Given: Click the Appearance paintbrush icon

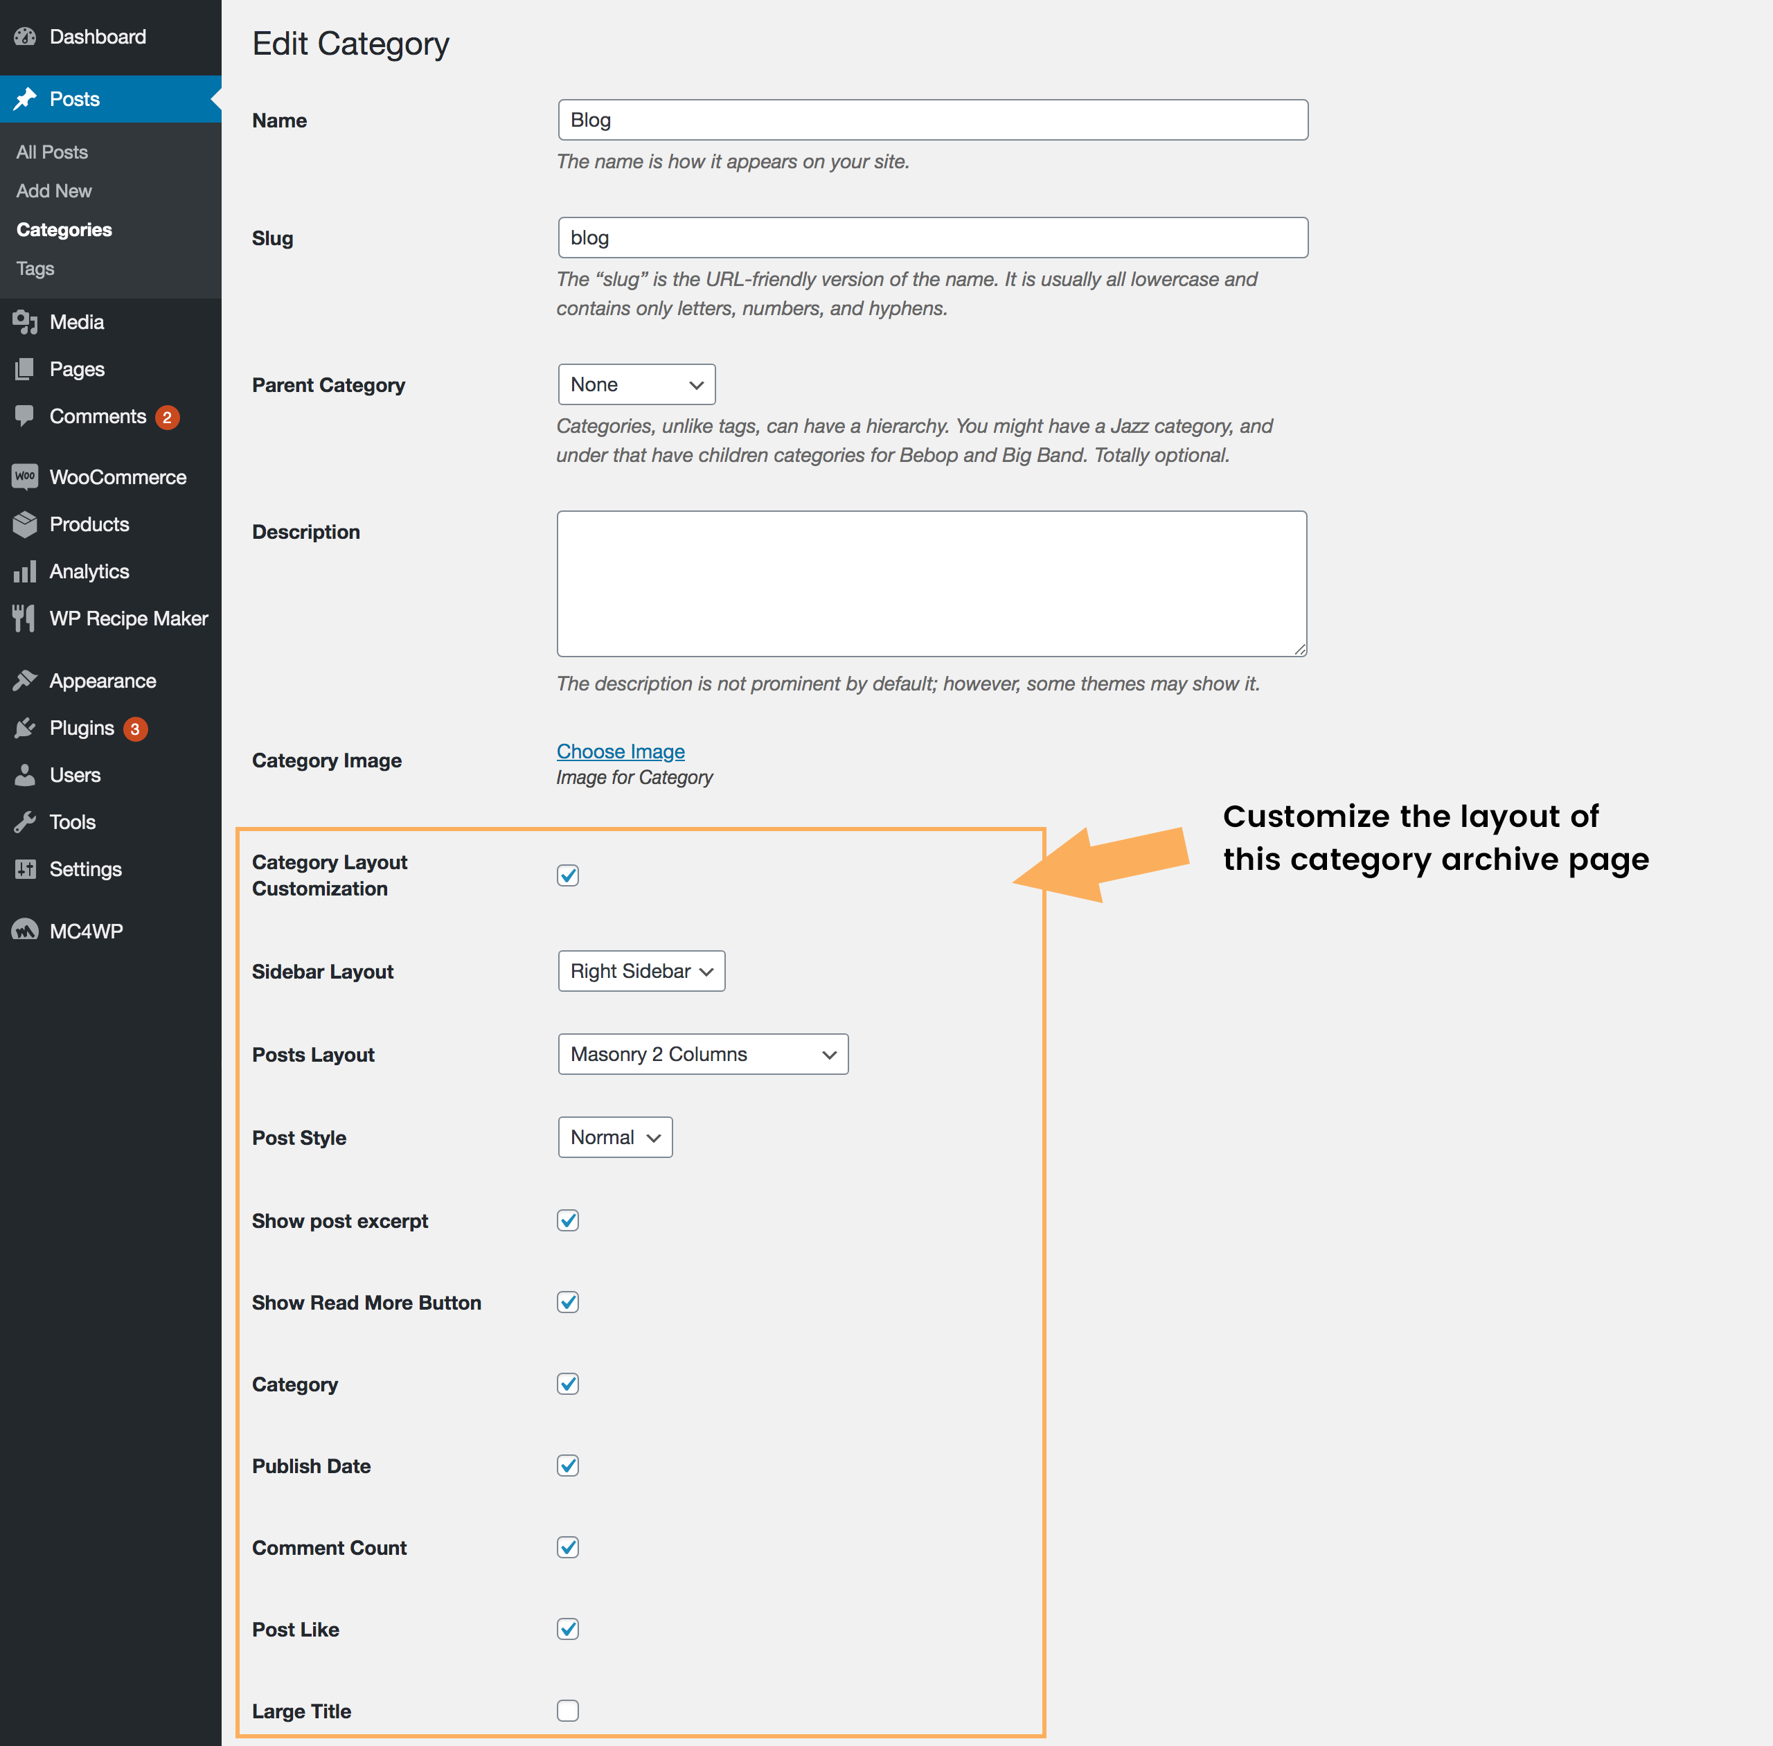Looking at the screenshot, I should click(25, 680).
